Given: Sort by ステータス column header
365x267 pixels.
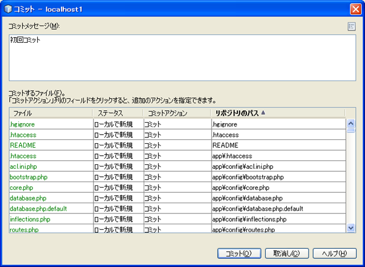Looking at the screenshot, I should coord(118,113).
